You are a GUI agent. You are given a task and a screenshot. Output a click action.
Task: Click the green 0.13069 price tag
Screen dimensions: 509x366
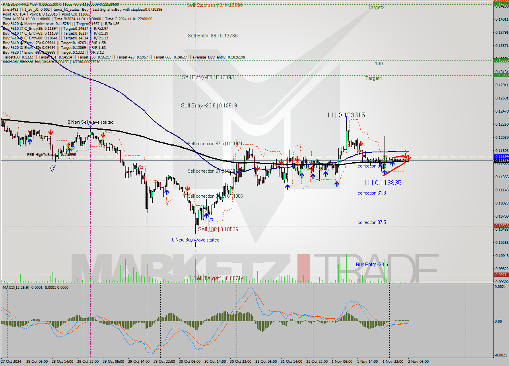(x=501, y=75)
